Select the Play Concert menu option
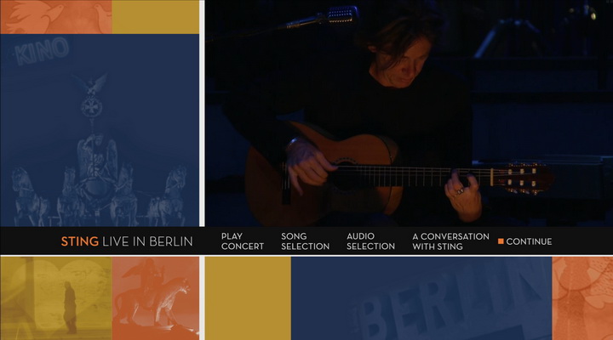 [x=243, y=241]
